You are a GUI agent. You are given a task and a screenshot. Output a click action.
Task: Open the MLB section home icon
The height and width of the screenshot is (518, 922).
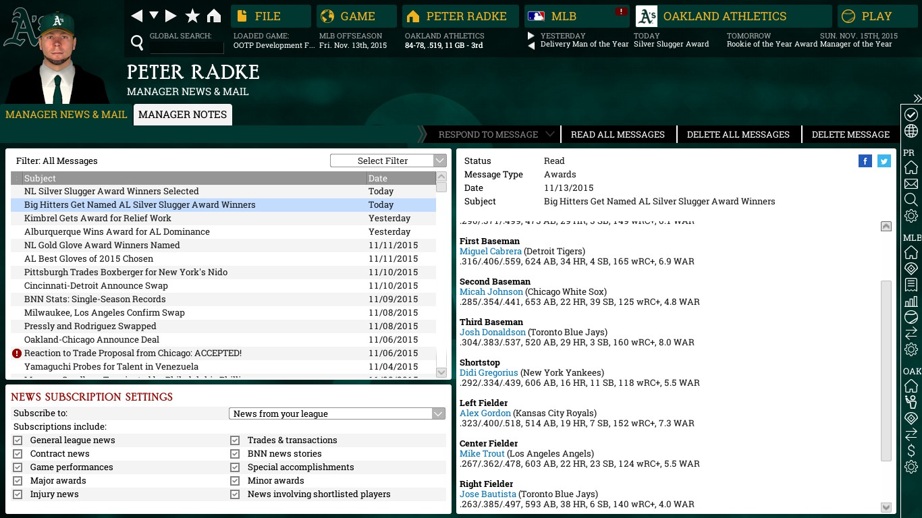pyautogui.click(x=911, y=252)
